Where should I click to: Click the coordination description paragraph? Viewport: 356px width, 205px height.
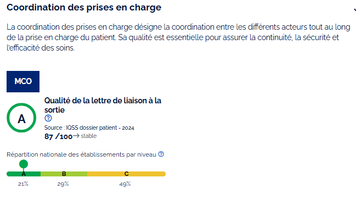[178, 37]
